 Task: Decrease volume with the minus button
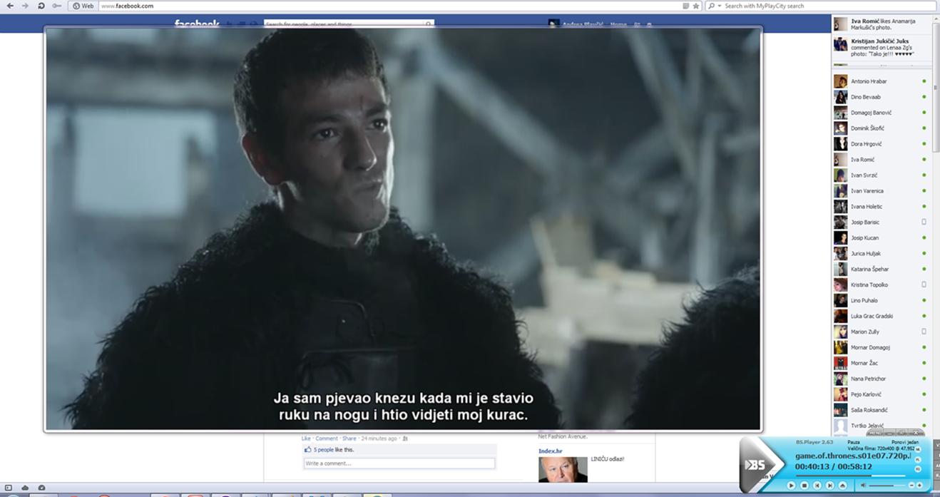pyautogui.click(x=911, y=486)
